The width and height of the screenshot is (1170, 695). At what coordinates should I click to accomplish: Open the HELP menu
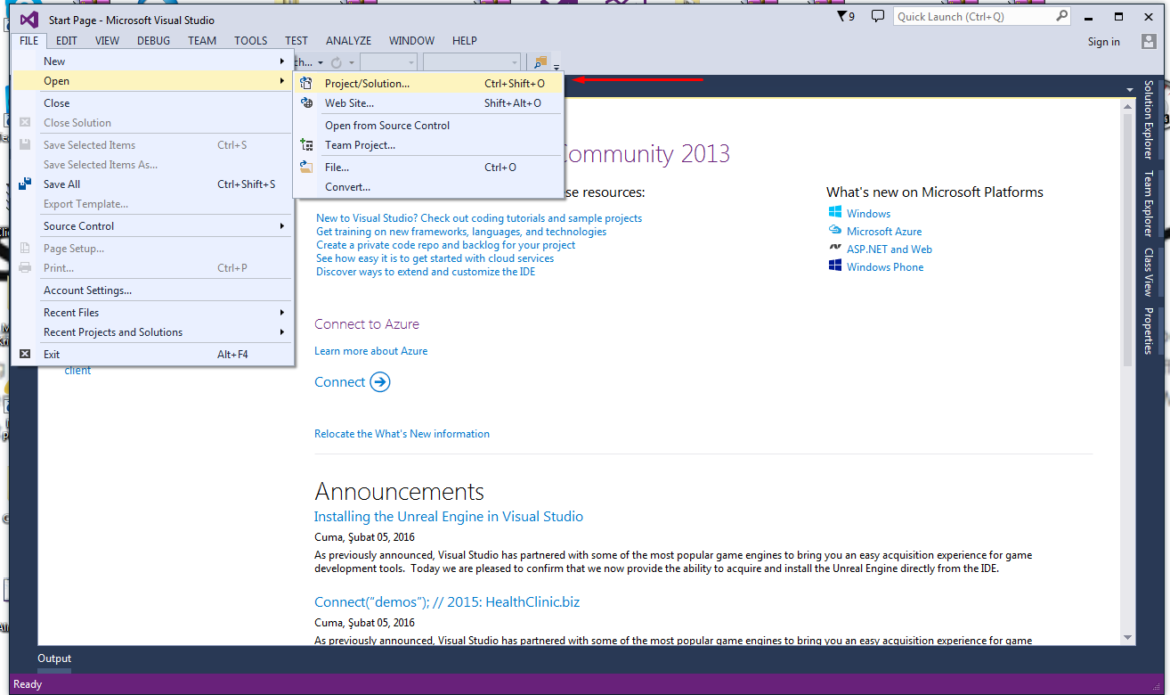pyautogui.click(x=465, y=40)
